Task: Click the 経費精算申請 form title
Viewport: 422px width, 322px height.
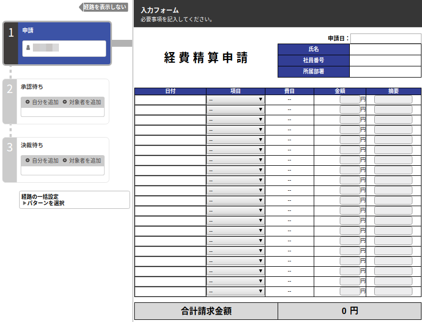Action: [x=206, y=58]
